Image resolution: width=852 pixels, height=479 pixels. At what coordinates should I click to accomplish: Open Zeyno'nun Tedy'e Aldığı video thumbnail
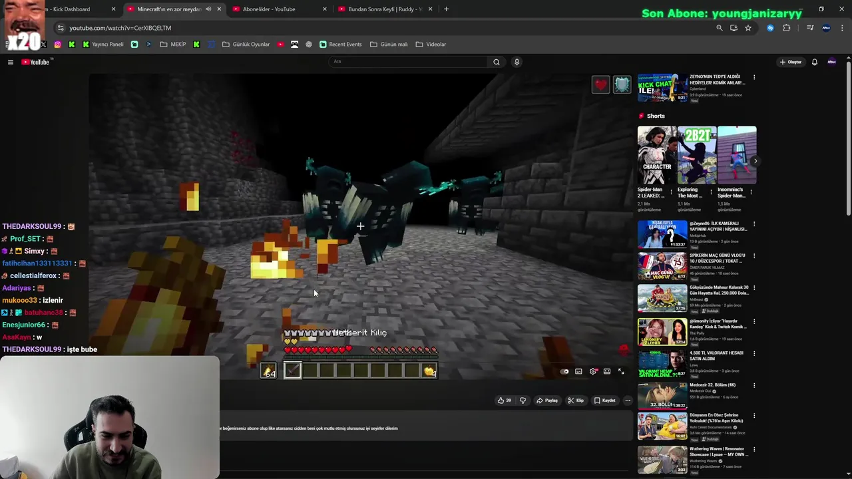662,88
